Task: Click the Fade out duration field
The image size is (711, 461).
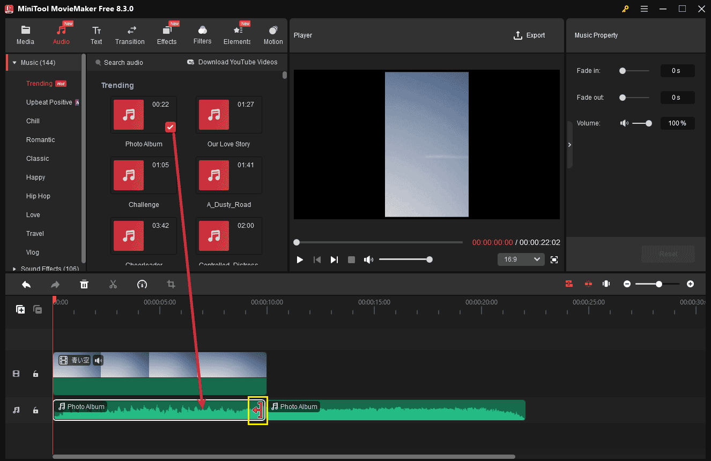Action: 677,98
